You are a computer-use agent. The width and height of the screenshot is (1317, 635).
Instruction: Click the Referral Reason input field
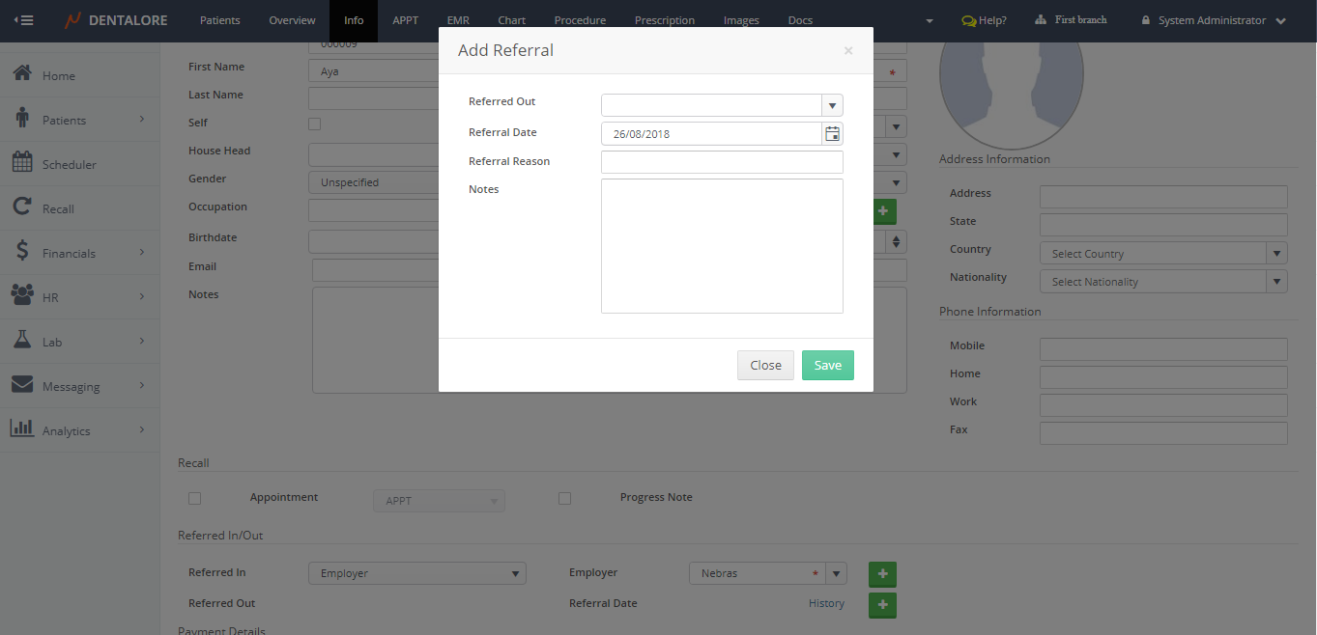tap(722, 162)
